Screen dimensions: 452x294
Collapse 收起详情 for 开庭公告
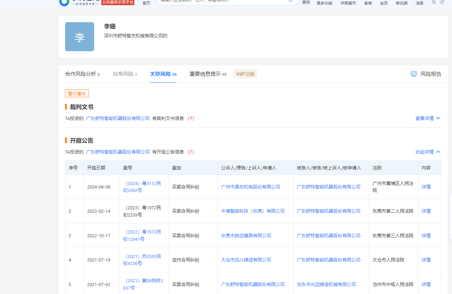point(424,152)
